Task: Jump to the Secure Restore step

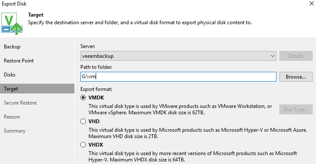Action: pos(20,103)
